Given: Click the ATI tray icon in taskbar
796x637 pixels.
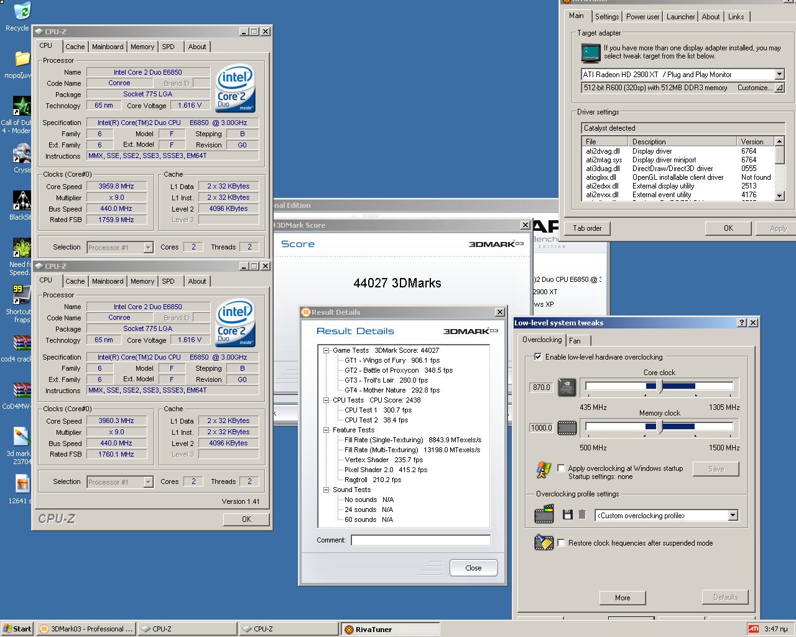Looking at the screenshot, I should click(753, 629).
